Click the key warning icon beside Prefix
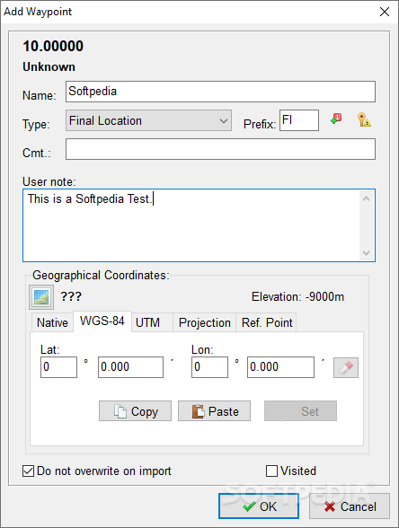Image resolution: width=399 pixels, height=528 pixels. tap(364, 120)
